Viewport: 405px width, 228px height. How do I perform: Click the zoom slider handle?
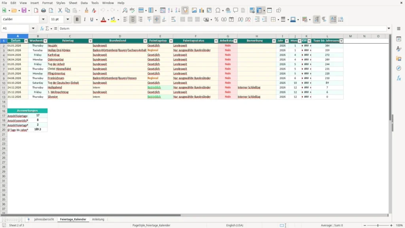click(378, 225)
